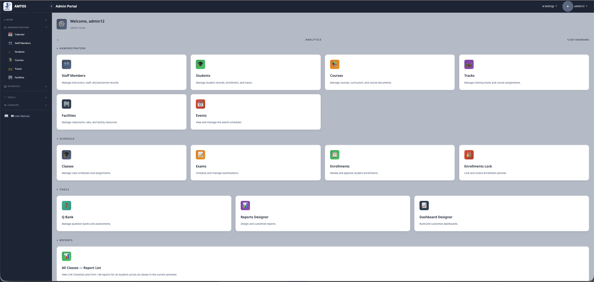This screenshot has width=594, height=282.
Task: Click the Facilities sidebar icon
Action: click(10, 77)
